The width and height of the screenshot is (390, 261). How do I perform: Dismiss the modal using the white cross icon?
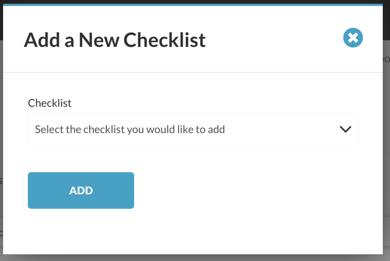353,38
